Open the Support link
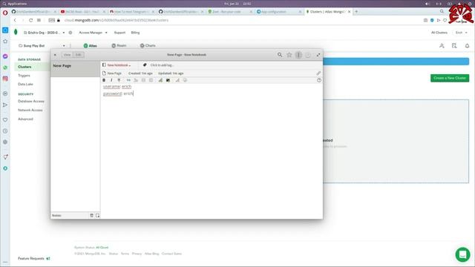The image size is (475, 267). click(119, 33)
